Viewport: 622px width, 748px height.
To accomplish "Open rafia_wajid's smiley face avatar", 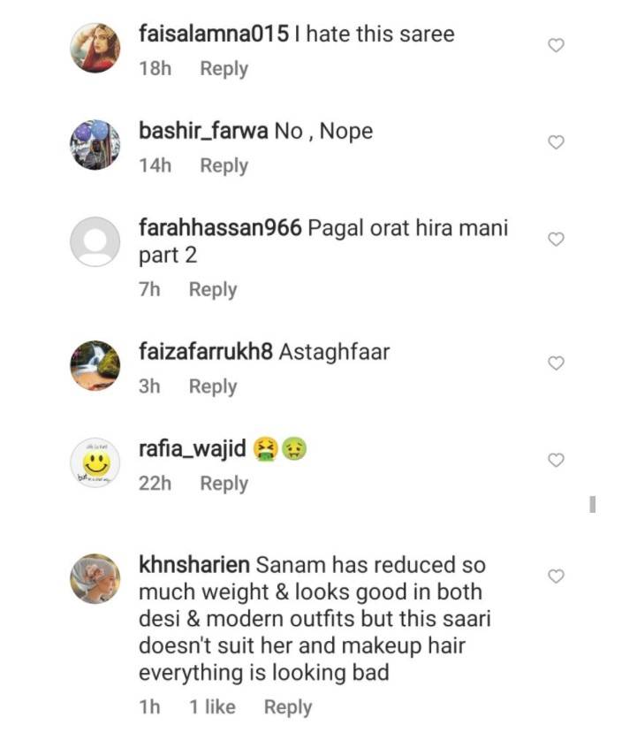I will 95,462.
